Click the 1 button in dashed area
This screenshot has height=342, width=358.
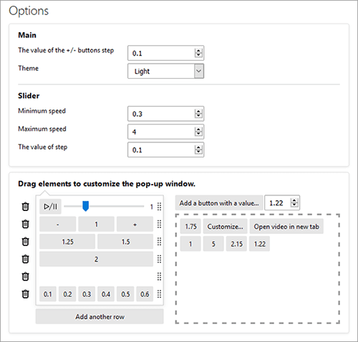coord(190,244)
